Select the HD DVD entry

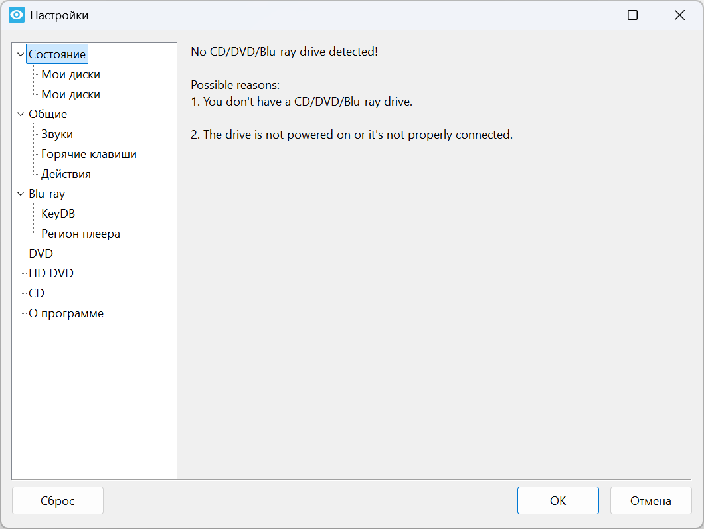[x=51, y=273]
